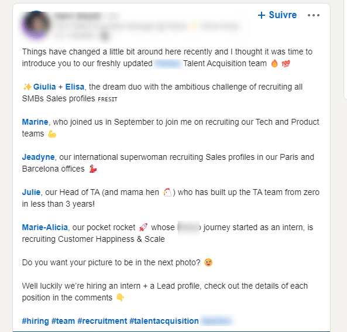The width and height of the screenshot is (347, 332).
Task: Click the #hiring hashtag
Action: coord(36,321)
